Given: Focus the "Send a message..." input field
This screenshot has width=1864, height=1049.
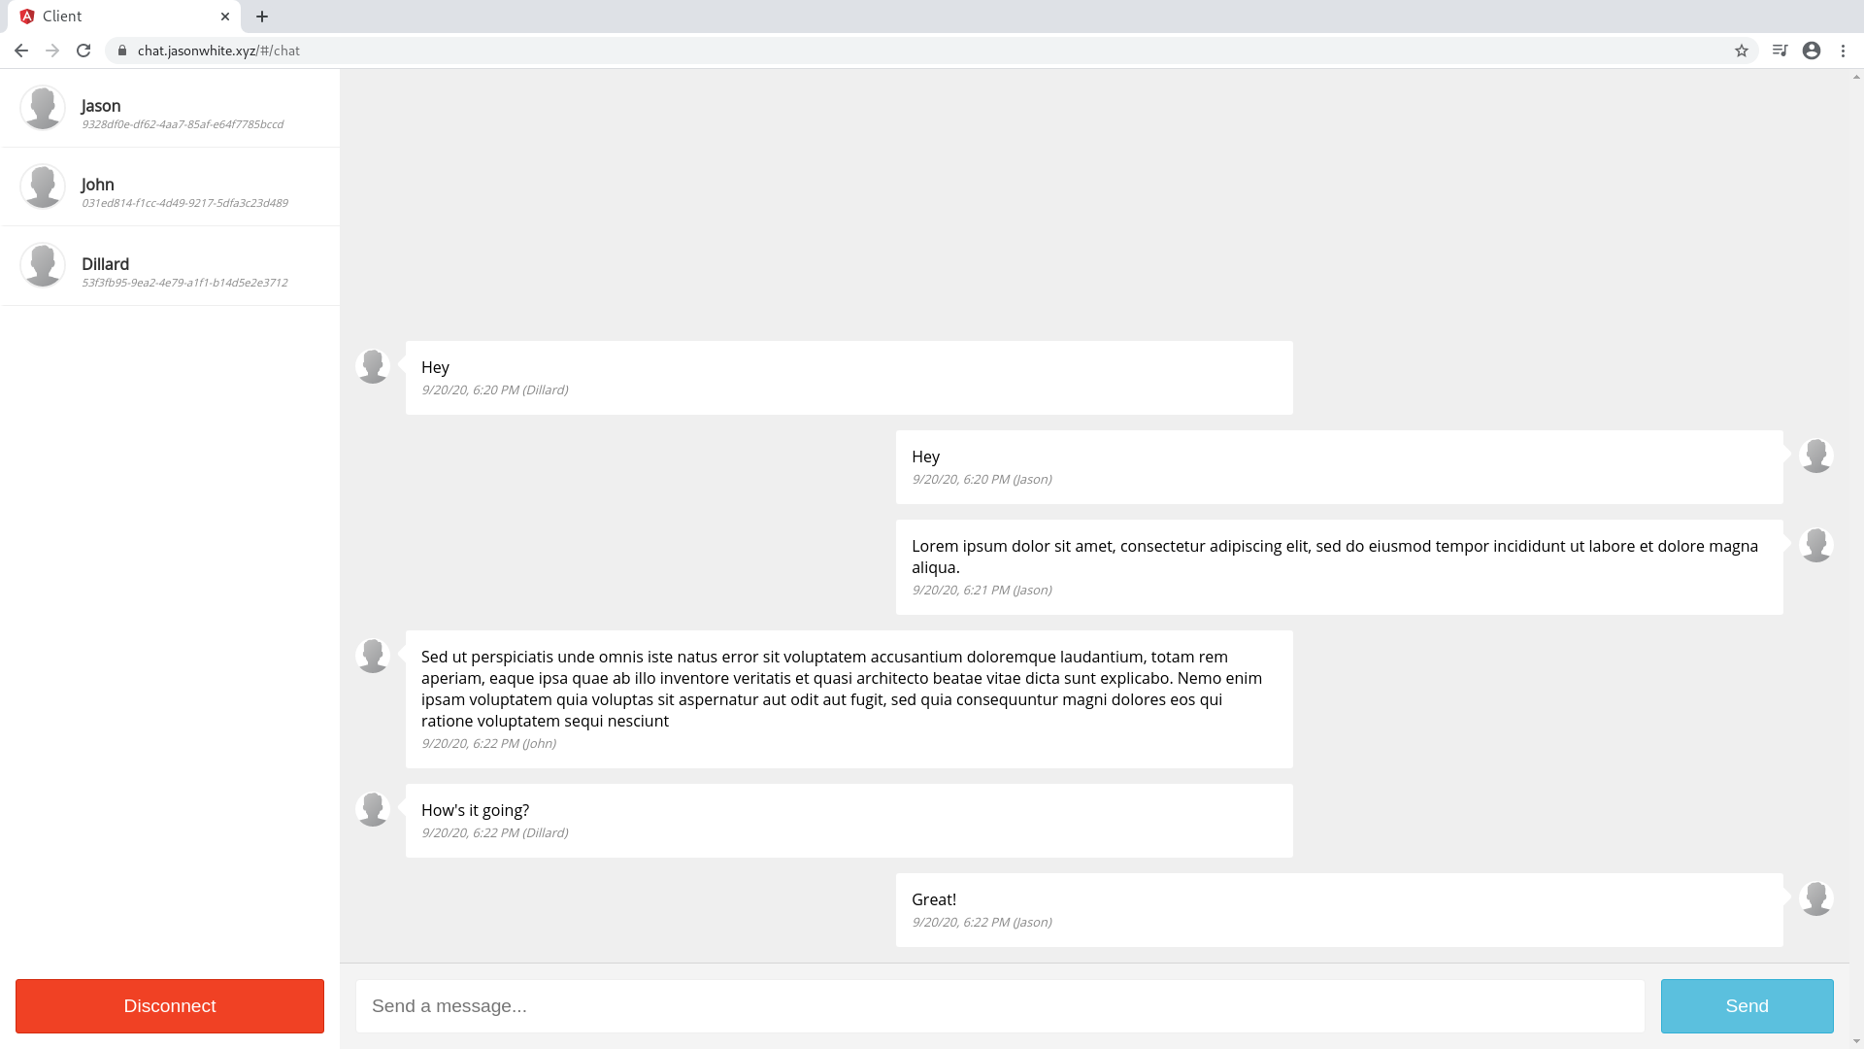Looking at the screenshot, I should pos(1000,1006).
